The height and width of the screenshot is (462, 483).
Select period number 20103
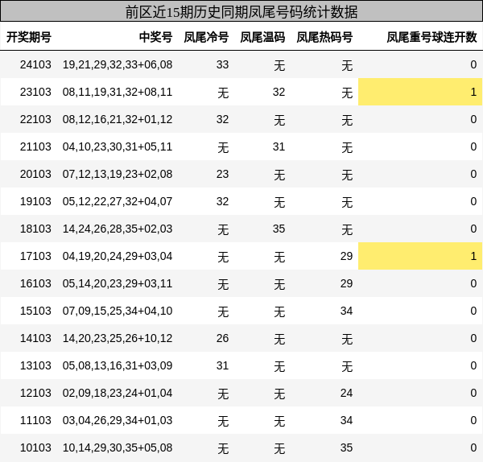tap(35, 174)
